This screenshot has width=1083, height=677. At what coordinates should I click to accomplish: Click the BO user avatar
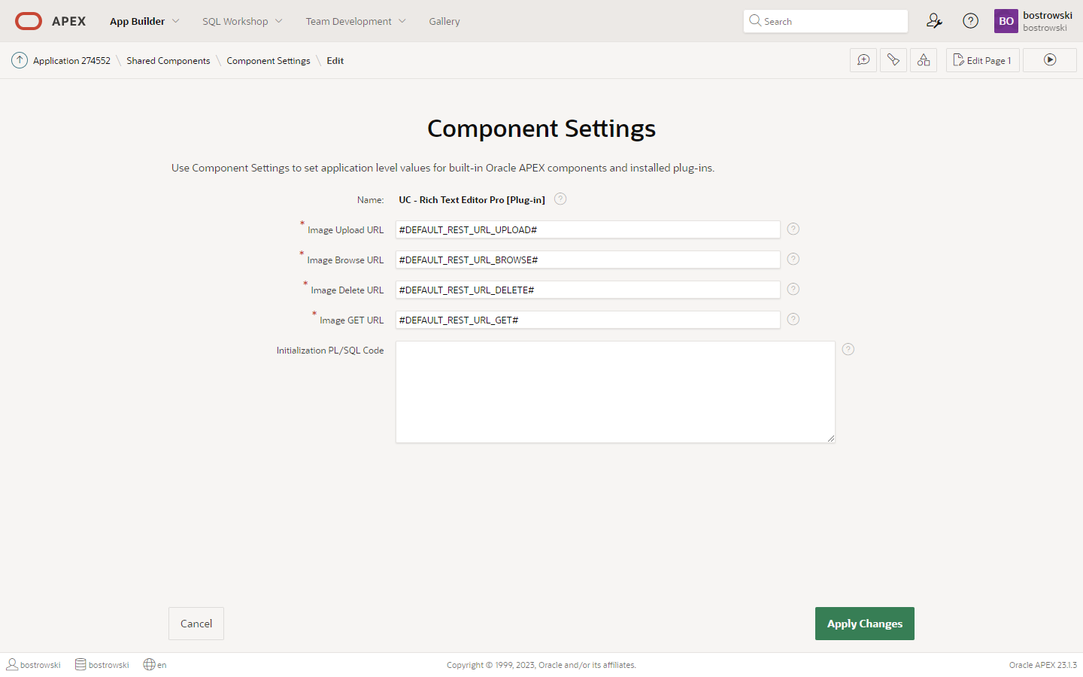coord(1006,21)
